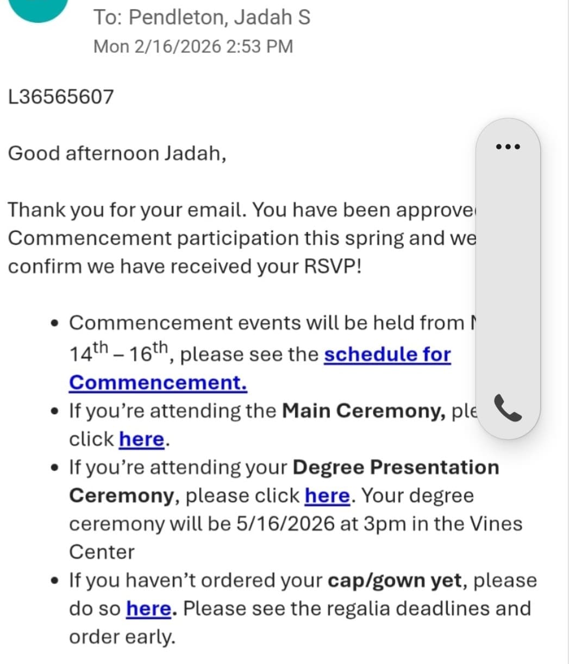This screenshot has height=664, width=569.
Task: Select the L36565607 ID text
Action: [61, 97]
